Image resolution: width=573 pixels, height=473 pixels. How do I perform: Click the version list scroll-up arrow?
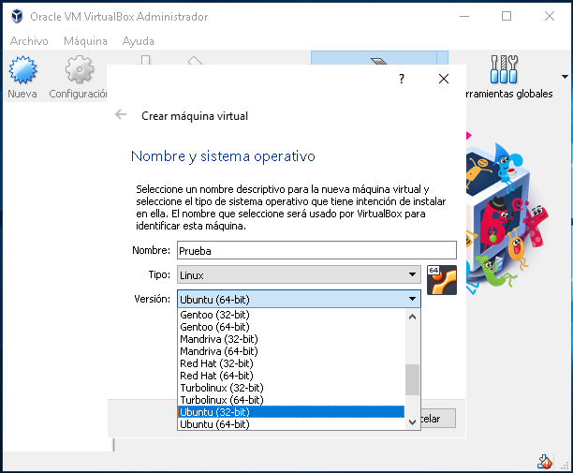pyautogui.click(x=413, y=317)
